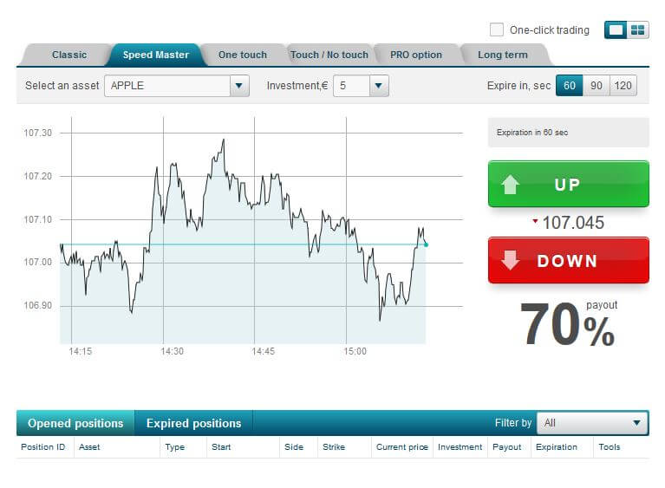Screen dimensions: 665x488
Task: Click the 107.00 price axis label
Action: 38,262
